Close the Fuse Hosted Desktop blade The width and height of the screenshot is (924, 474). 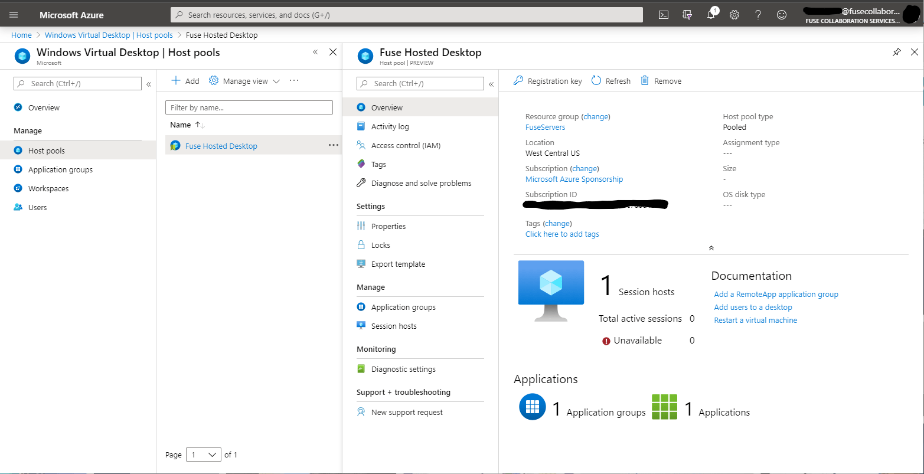tap(915, 52)
